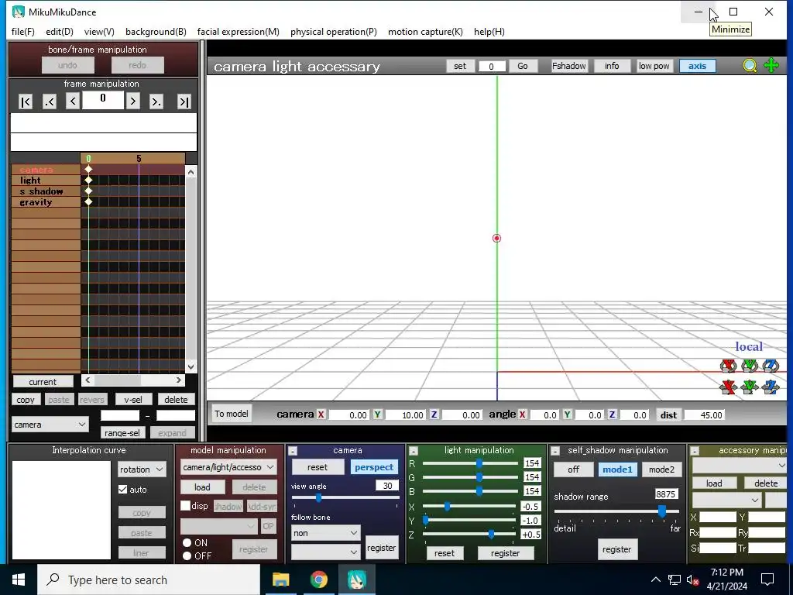The width and height of the screenshot is (793, 595).
Task: Open the accessory list dropdown
Action: coord(740,465)
